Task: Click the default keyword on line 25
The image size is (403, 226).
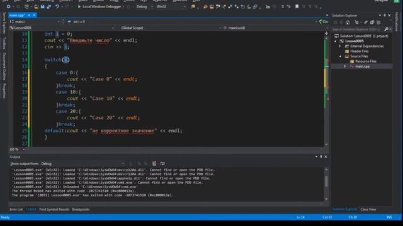Action: point(54,131)
